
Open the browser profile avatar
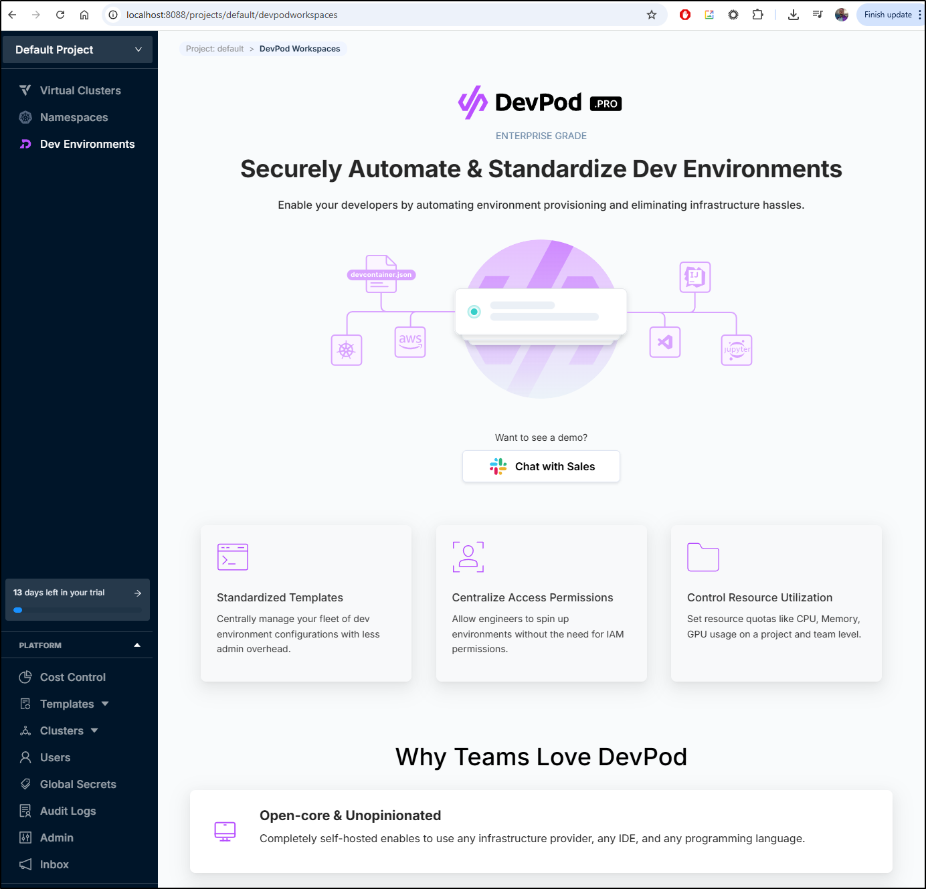click(842, 15)
